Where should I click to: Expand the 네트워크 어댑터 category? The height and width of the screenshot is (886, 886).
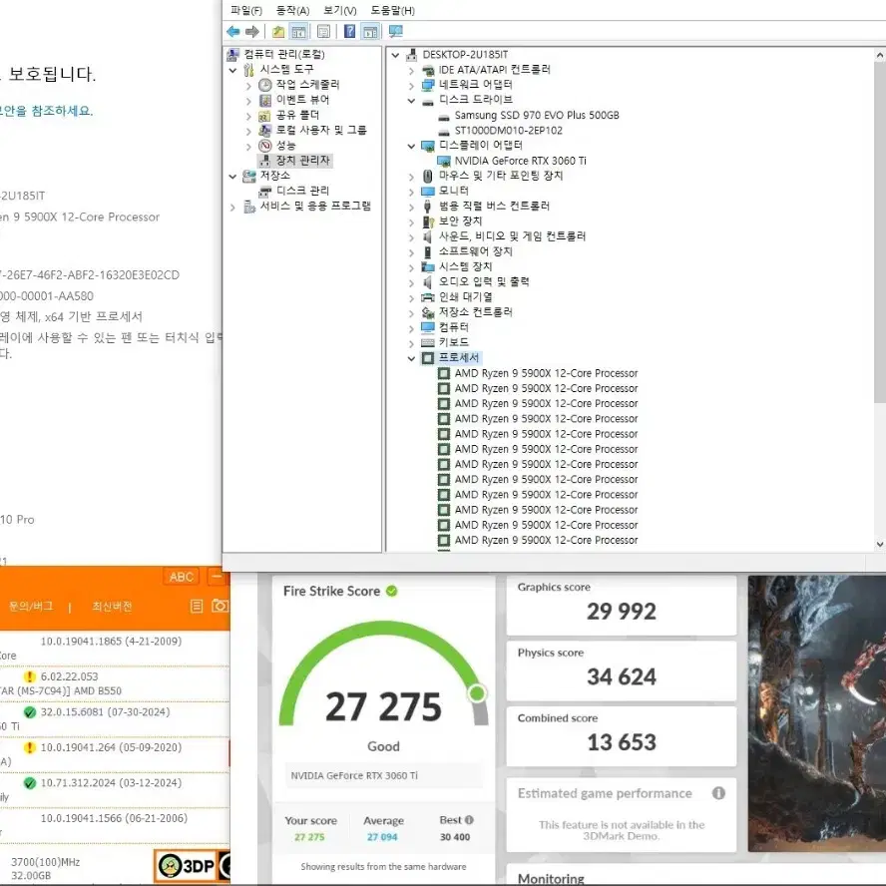(411, 86)
